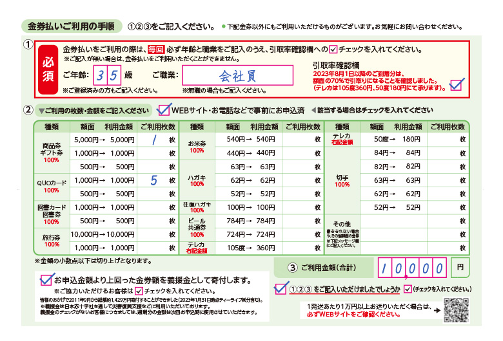This screenshot has height=341, width=503.
Task: Click the 該当する場合はチェックを入れてください note
Action: click(372, 111)
